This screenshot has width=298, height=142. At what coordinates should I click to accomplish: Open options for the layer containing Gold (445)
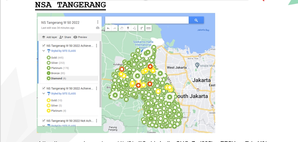(x=96, y=46)
